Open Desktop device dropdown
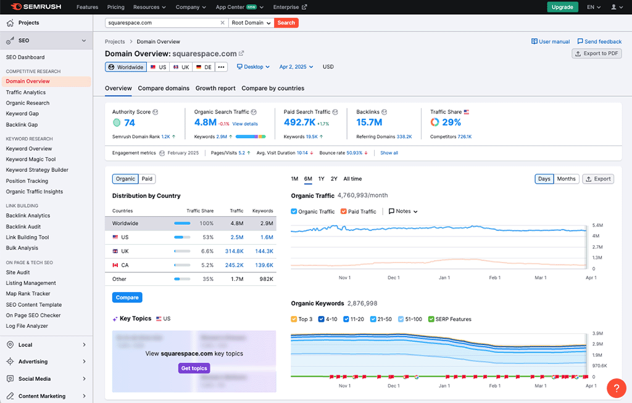The image size is (632, 403). click(x=253, y=67)
